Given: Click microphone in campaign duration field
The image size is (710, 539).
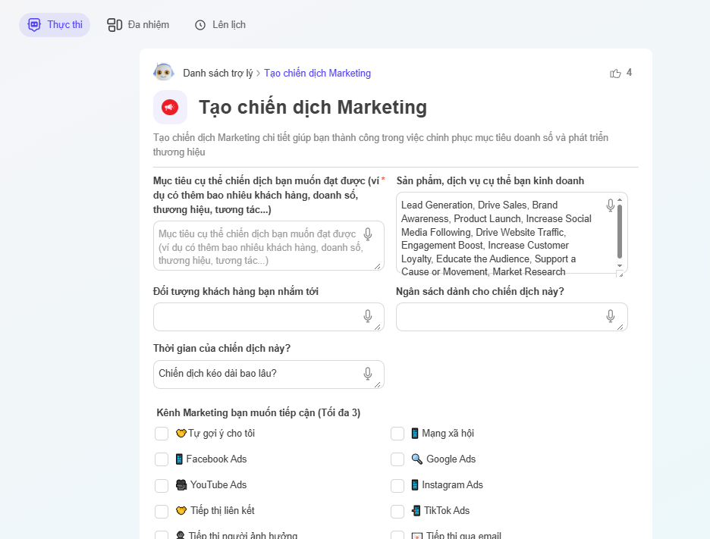Looking at the screenshot, I should click(x=368, y=374).
